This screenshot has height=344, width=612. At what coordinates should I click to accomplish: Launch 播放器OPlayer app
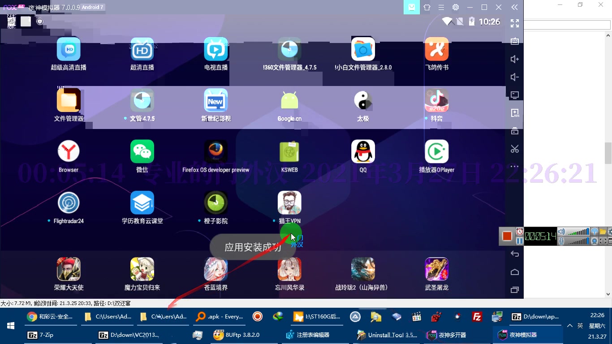pyautogui.click(x=436, y=151)
